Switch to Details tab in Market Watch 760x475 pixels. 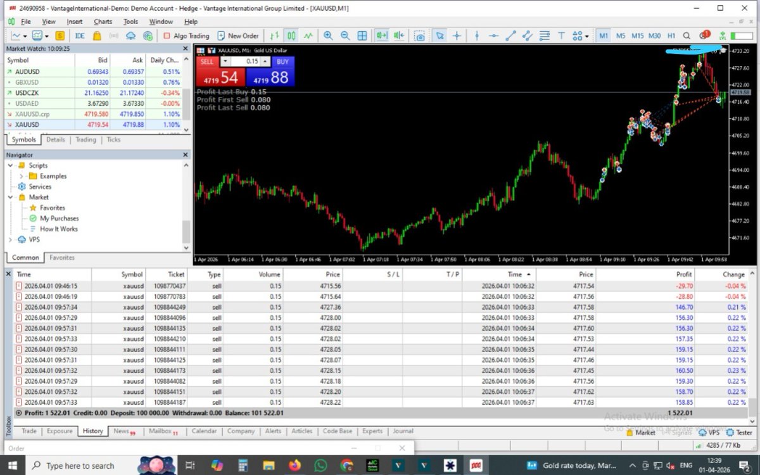click(56, 140)
